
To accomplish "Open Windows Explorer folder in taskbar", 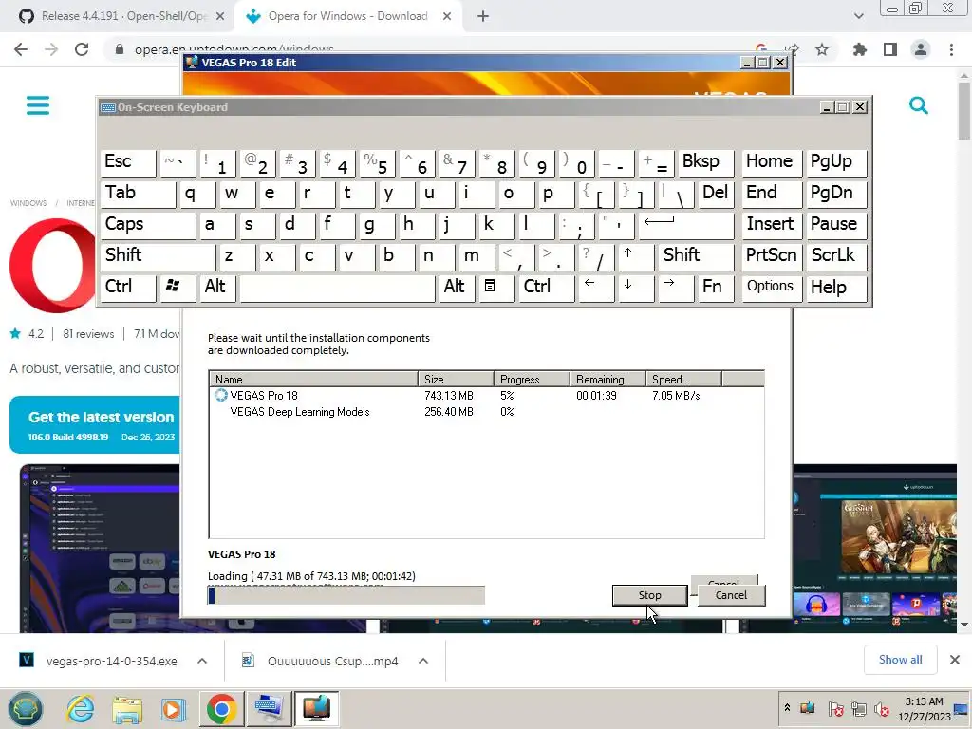I will (x=127, y=709).
